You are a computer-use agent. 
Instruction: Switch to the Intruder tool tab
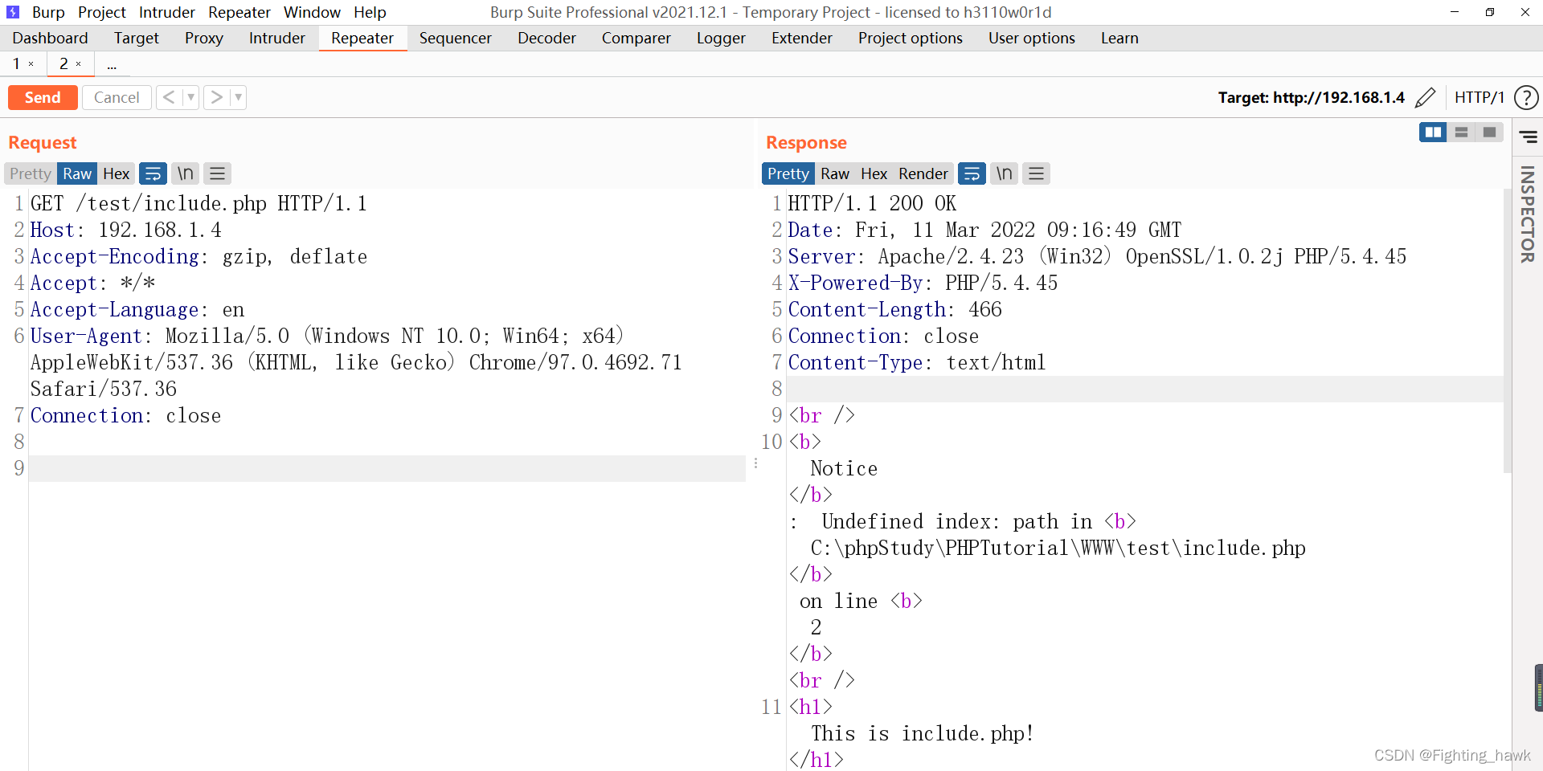(x=277, y=38)
